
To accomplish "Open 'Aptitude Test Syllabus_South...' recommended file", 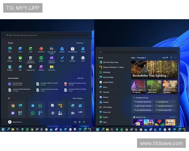I will click(76, 84).
